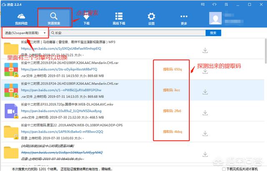267x171 pixels.
Task: Click rar archive icon of 14:13:35 result
Action: click(x=11, y=91)
